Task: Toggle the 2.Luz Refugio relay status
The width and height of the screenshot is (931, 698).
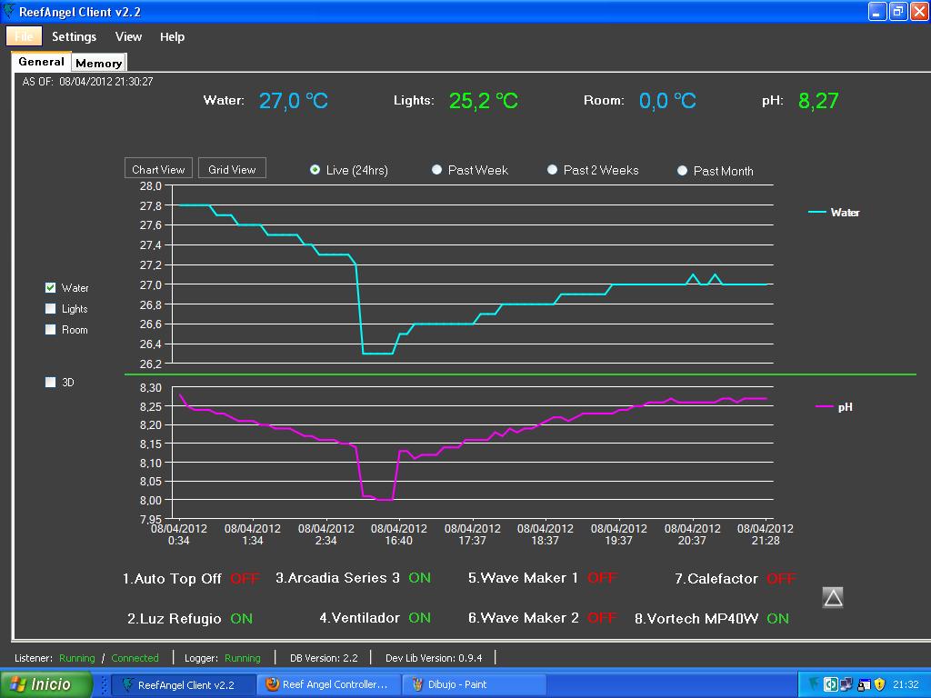Action: coord(241,618)
